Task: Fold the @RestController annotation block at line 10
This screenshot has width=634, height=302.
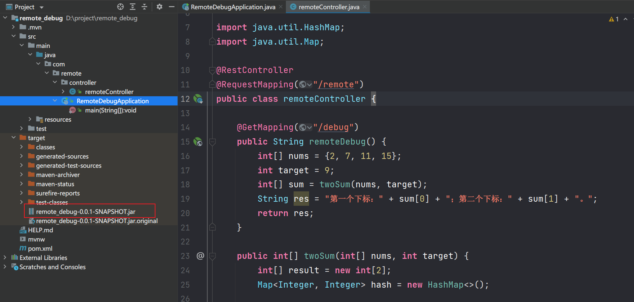Action: click(x=212, y=70)
